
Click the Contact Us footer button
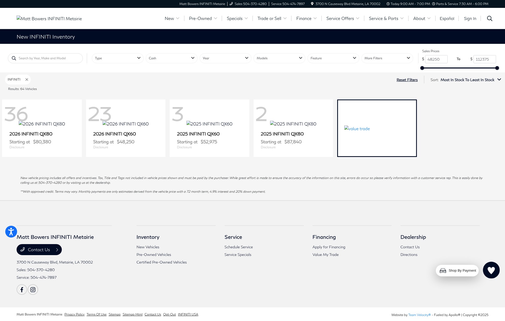tap(39, 250)
